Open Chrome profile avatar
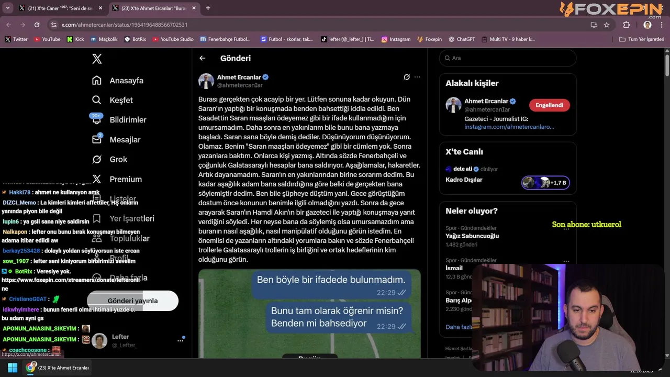 click(x=647, y=25)
